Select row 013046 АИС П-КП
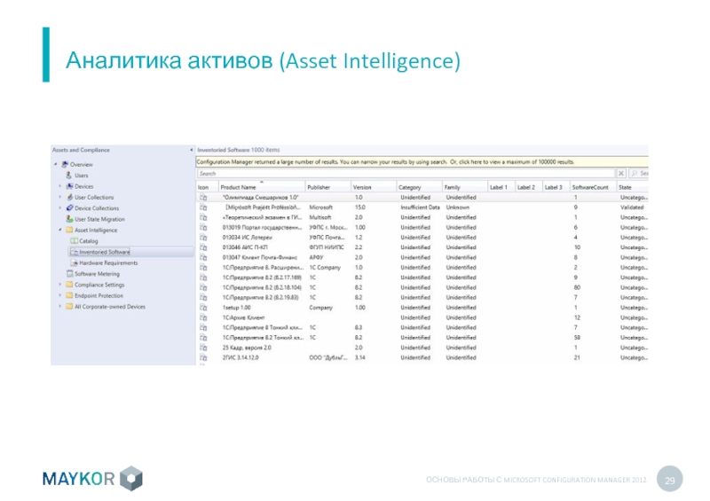This screenshot has width=710, height=501. coord(422,247)
